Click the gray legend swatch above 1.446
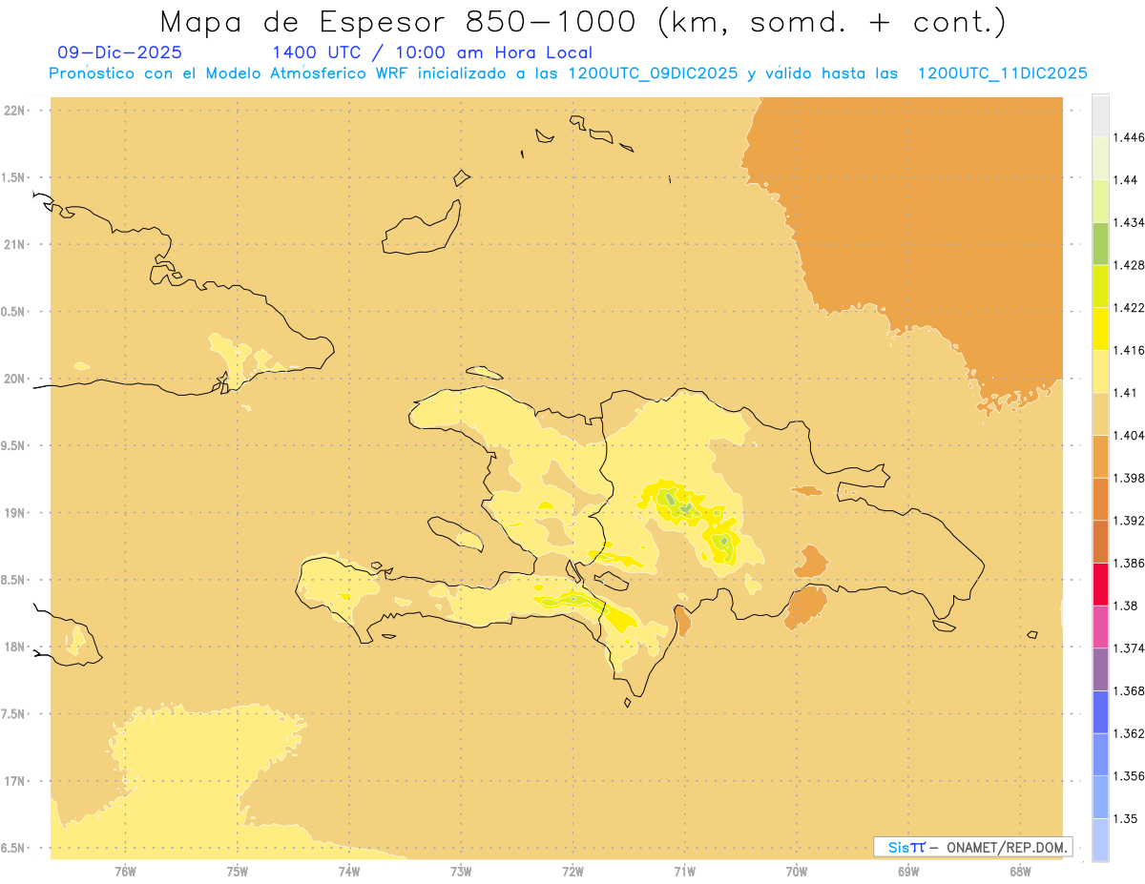The image size is (1145, 884). click(x=1100, y=115)
